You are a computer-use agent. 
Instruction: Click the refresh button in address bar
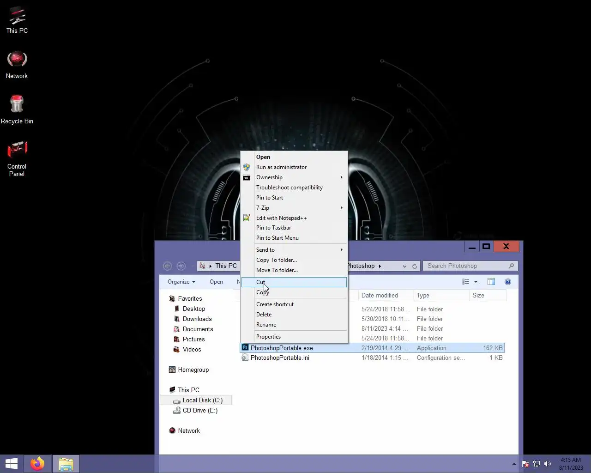tap(415, 266)
